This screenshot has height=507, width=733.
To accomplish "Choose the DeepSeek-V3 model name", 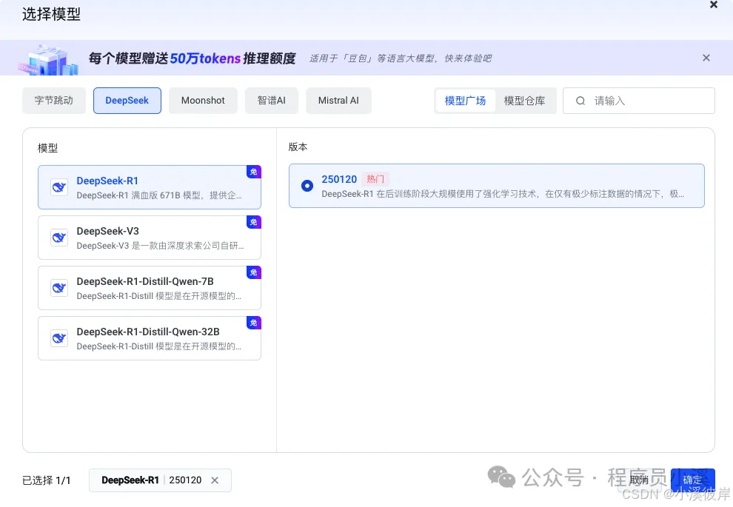I will pyautogui.click(x=108, y=232).
